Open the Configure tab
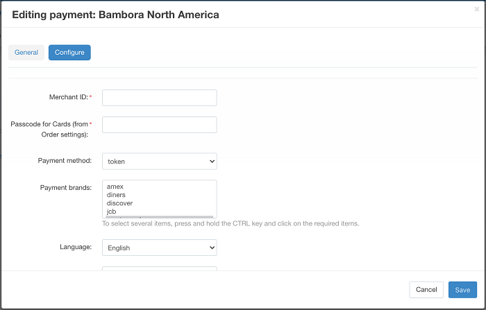This screenshot has height=310, width=486. pyautogui.click(x=69, y=53)
